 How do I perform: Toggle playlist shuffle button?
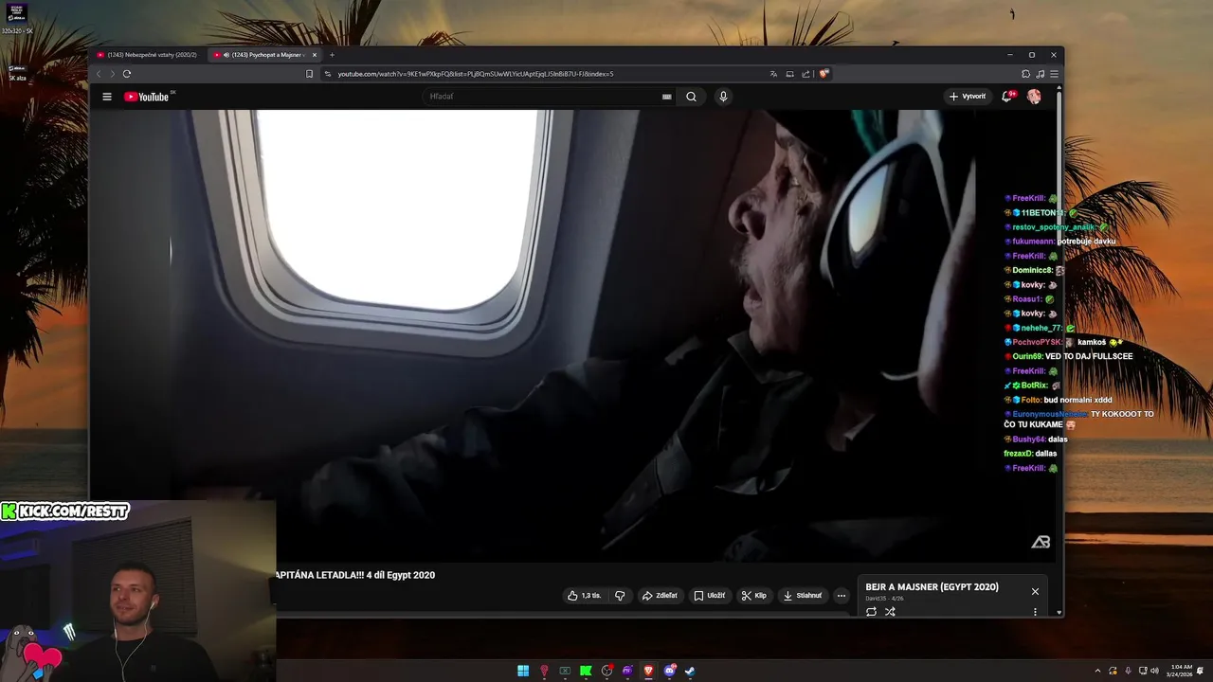(x=890, y=612)
